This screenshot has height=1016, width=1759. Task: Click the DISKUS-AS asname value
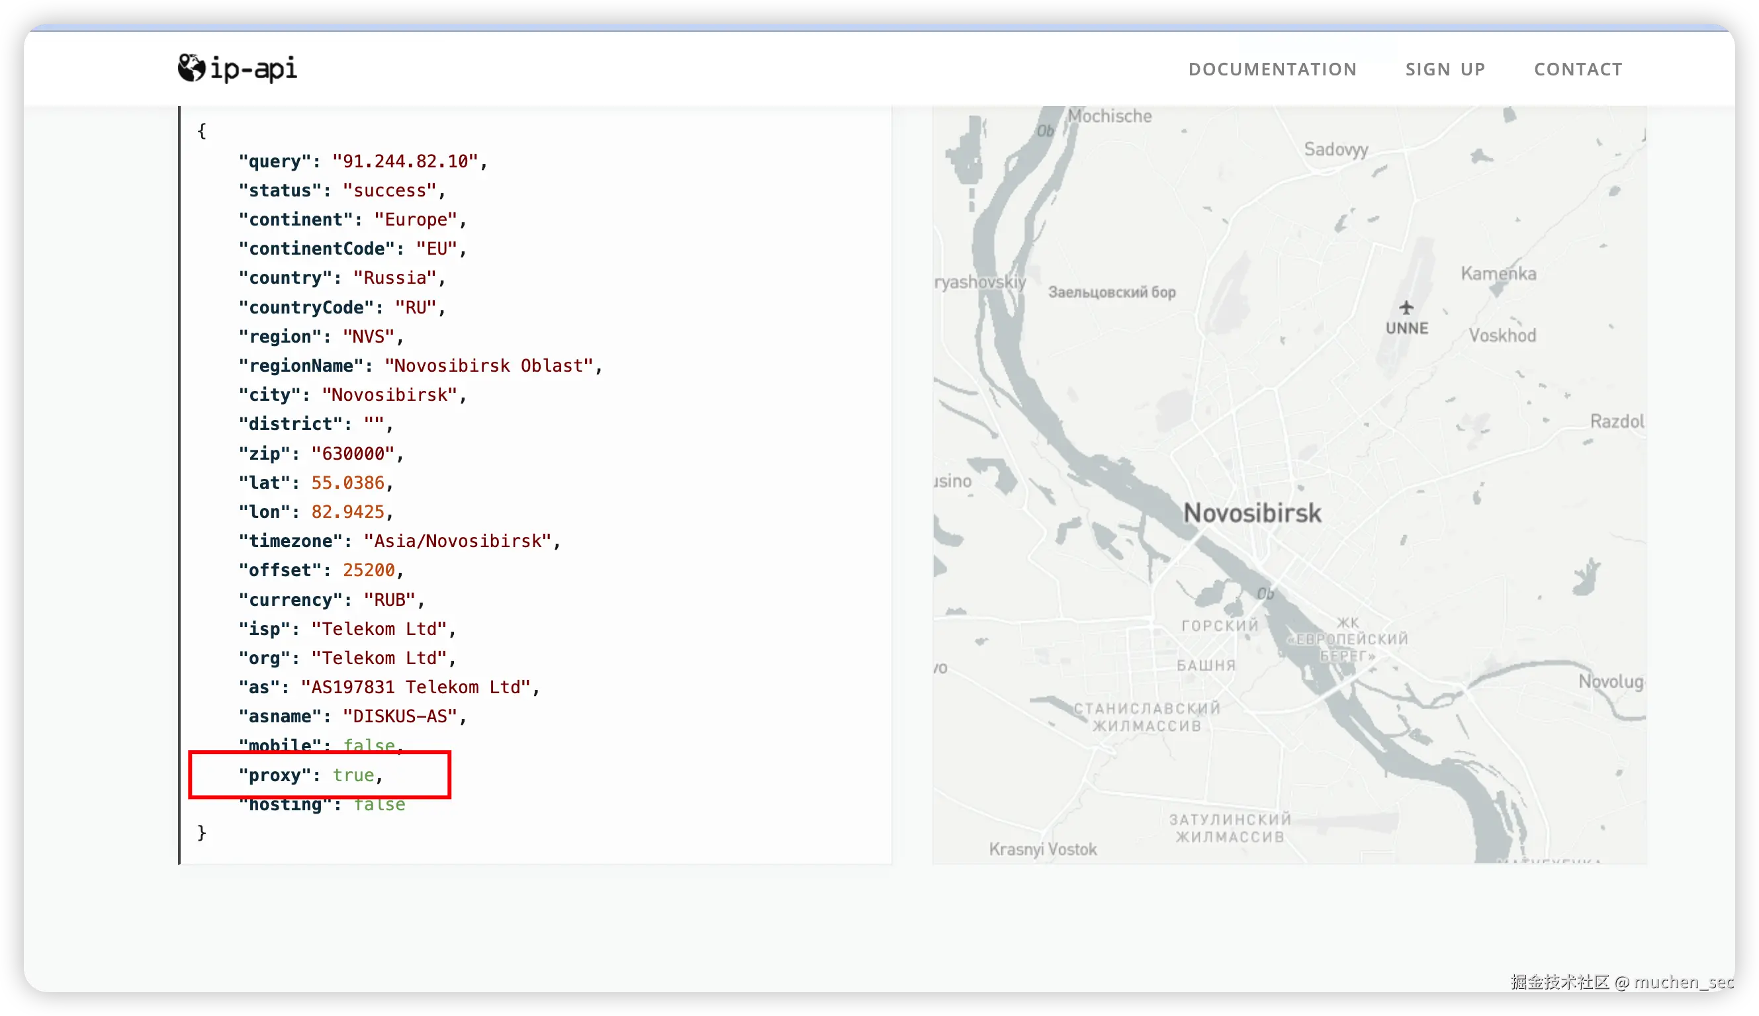[400, 716]
